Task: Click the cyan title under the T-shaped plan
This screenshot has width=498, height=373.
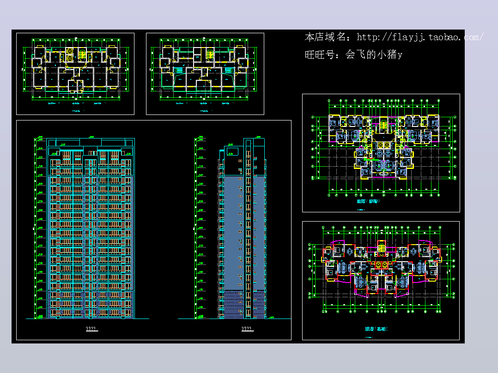Action: [368, 201]
